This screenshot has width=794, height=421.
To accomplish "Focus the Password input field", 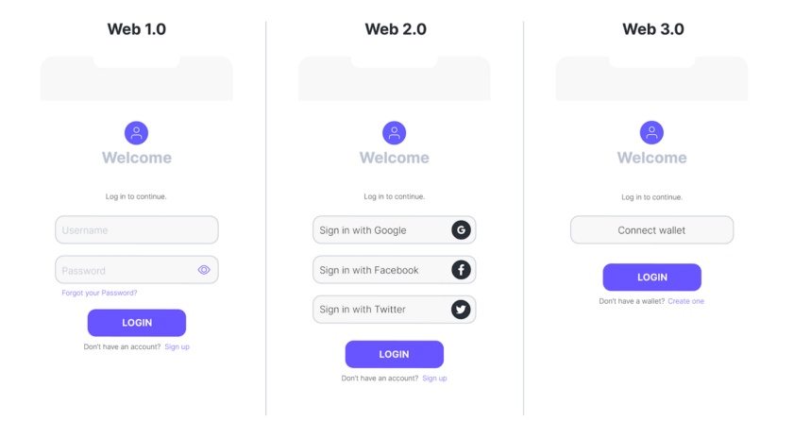I will tap(137, 270).
